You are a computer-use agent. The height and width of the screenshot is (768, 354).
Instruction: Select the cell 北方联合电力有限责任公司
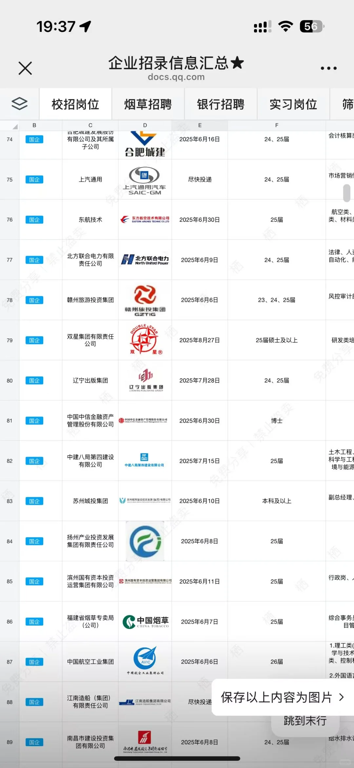coord(90,260)
